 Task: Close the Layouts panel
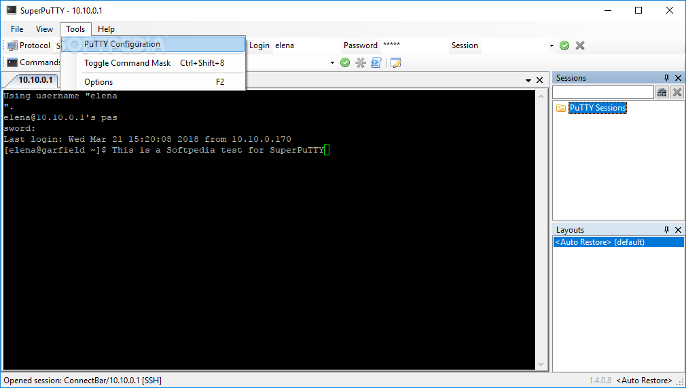click(678, 230)
